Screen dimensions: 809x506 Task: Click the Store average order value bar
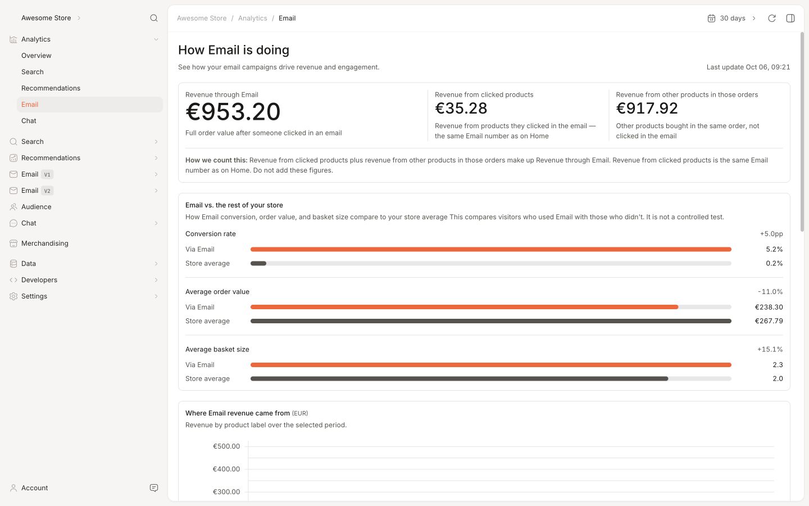click(491, 321)
